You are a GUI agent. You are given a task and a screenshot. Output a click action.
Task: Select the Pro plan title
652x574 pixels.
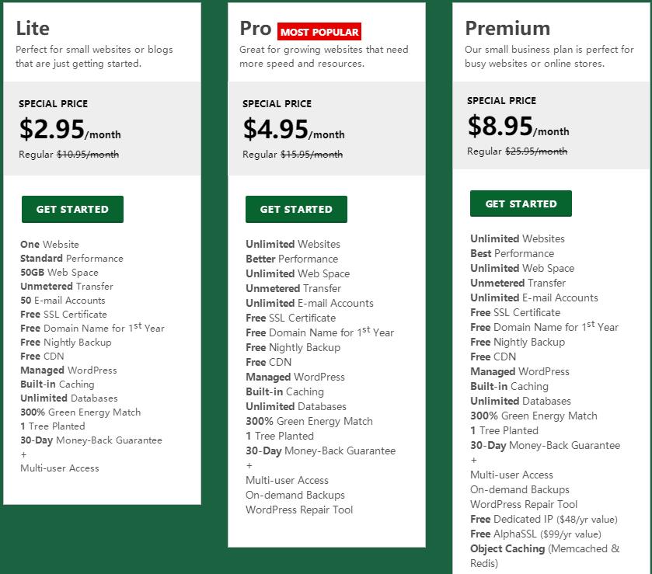coord(255,29)
